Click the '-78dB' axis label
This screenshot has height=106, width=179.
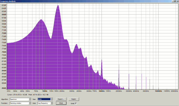pos(4,52)
